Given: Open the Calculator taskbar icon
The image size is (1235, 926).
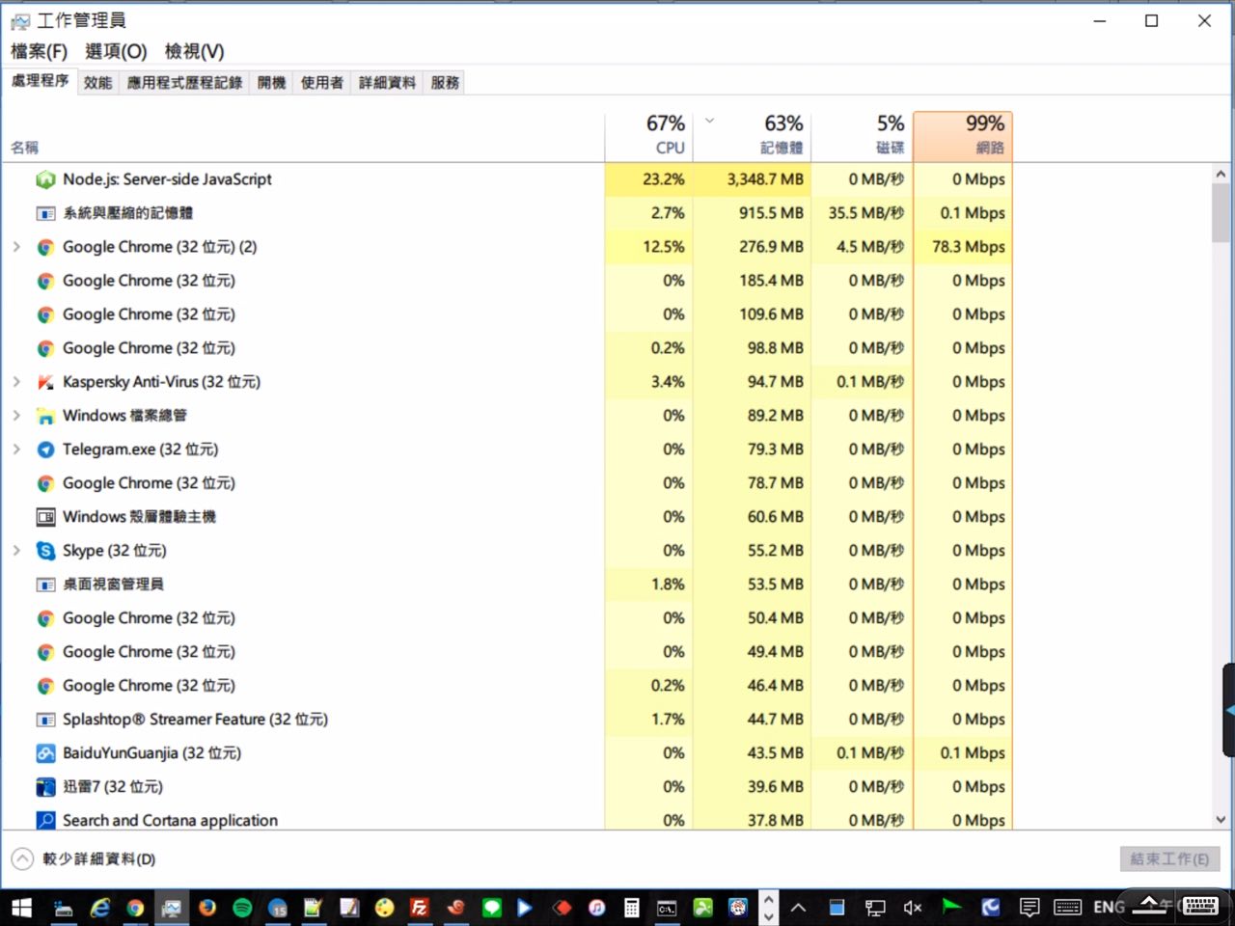Looking at the screenshot, I should point(632,908).
